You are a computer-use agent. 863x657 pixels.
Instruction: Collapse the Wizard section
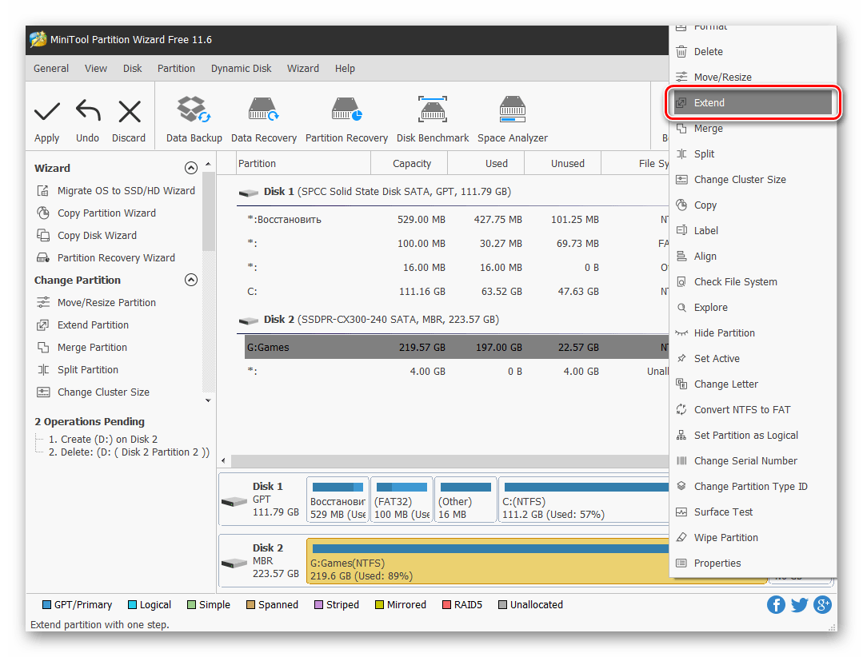coord(191,169)
